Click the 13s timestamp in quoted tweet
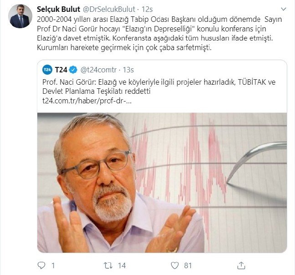 pos(128,70)
